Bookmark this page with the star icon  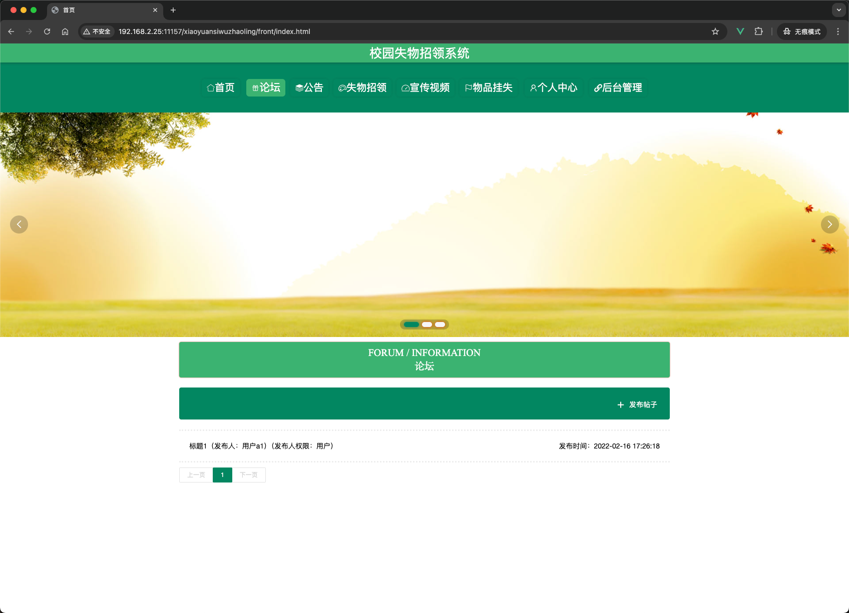point(715,31)
